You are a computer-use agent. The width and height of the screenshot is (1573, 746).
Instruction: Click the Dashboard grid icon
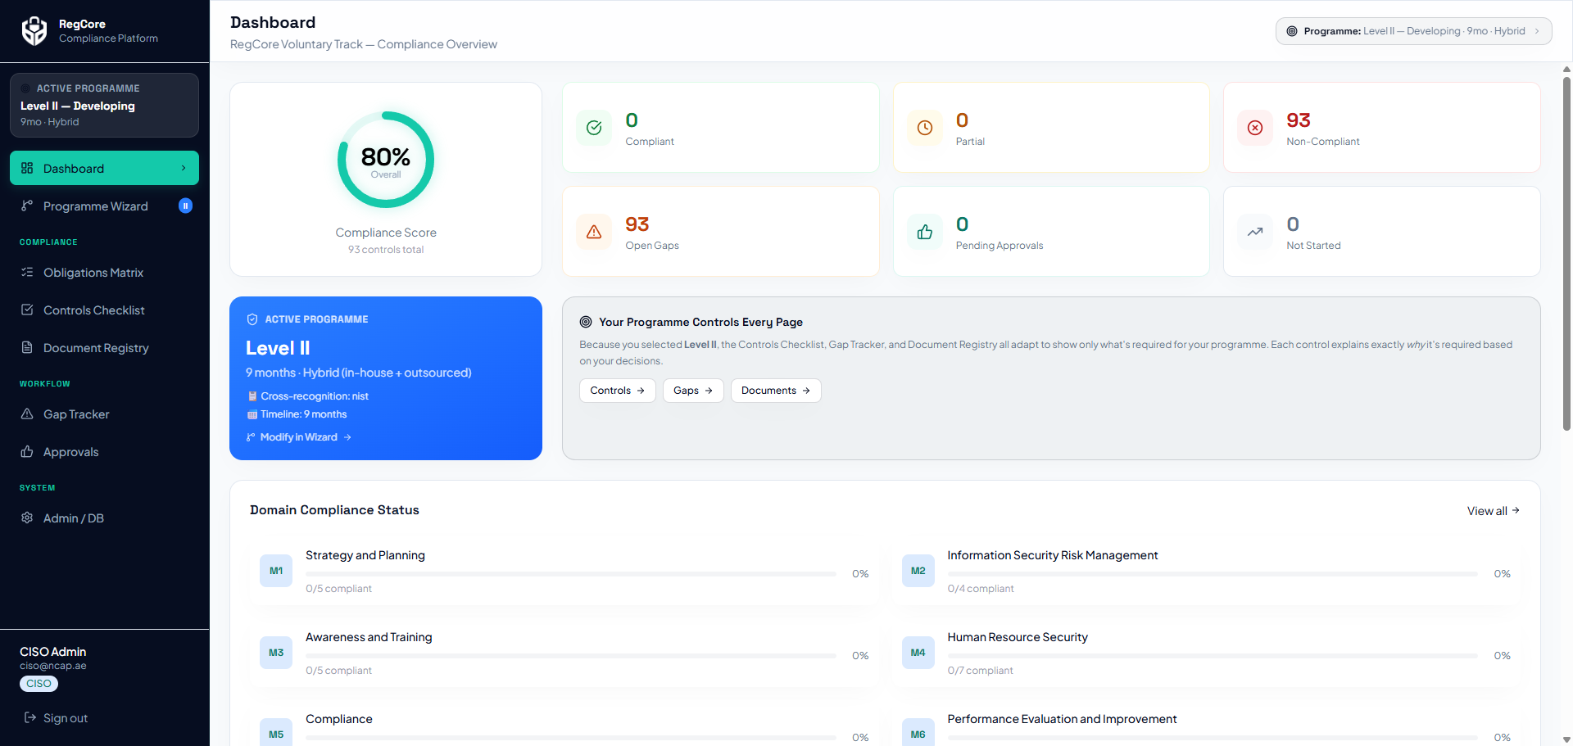pos(27,168)
